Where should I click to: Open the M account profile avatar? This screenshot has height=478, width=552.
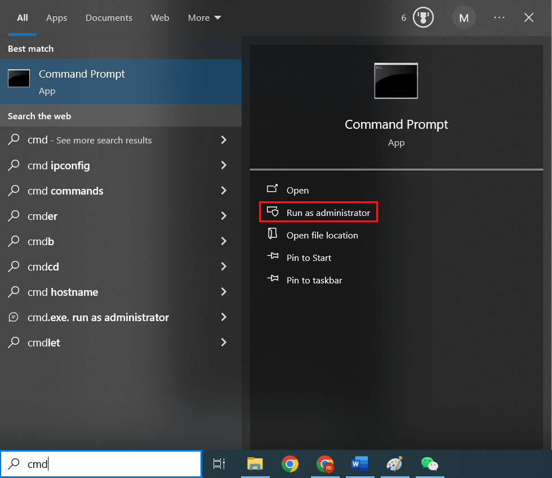point(464,17)
